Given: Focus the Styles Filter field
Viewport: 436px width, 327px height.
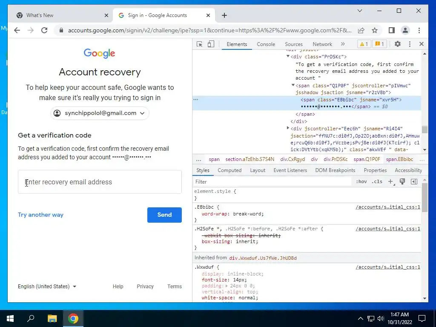Looking at the screenshot, I should (272, 181).
